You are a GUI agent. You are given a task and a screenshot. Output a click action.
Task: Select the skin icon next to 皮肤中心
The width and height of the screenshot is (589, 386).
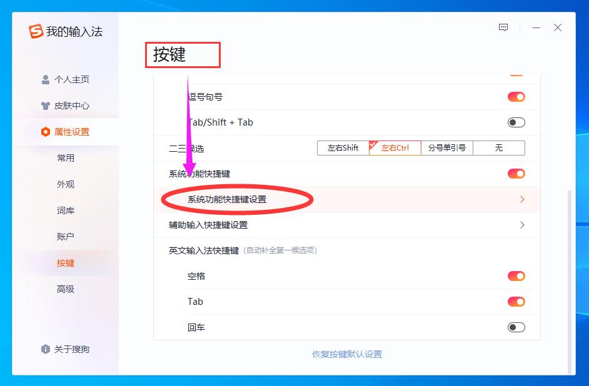pyautogui.click(x=45, y=105)
